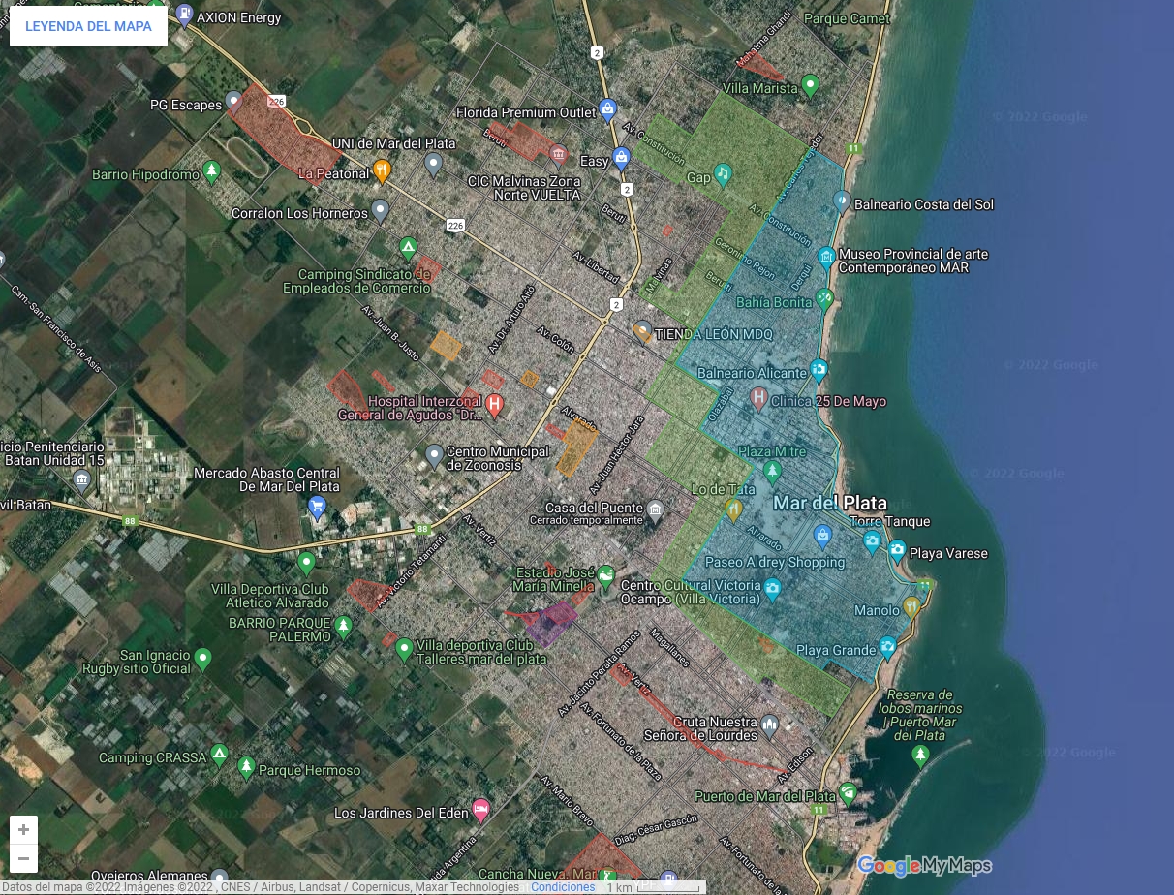Viewport: 1174px width, 895px height.
Task: Click the Balneario Alicante camera marker
Action: 819,369
